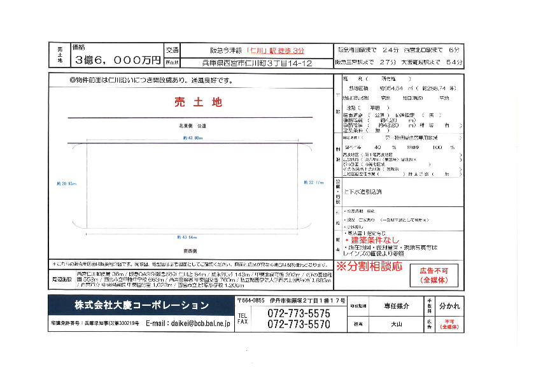Click the 上下水道引込済 utilities text
This screenshot has width=536, height=379.
tap(363, 191)
